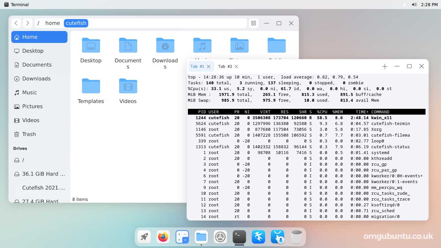Switch to Tab #2 in the terminal
This screenshot has height=248, width=441.
tap(226, 67)
